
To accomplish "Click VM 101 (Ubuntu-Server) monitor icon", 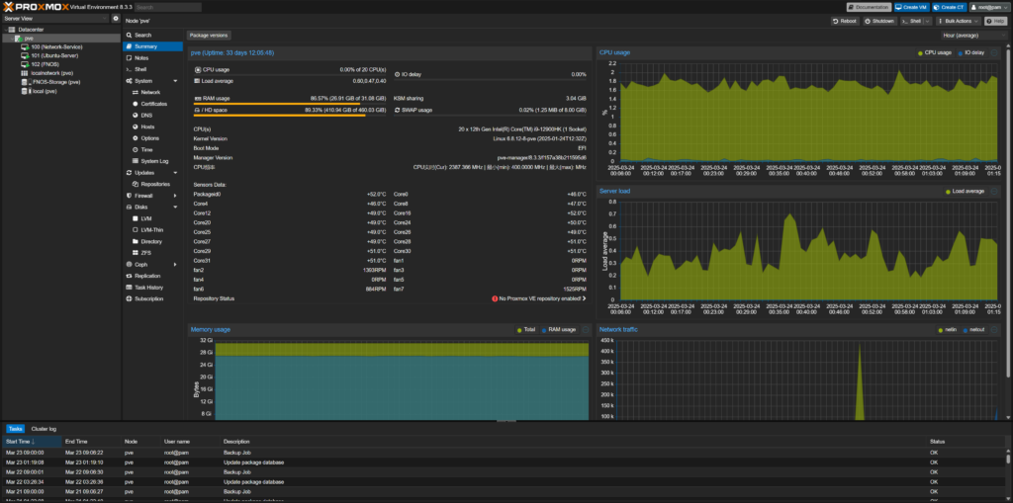I will pyautogui.click(x=25, y=55).
